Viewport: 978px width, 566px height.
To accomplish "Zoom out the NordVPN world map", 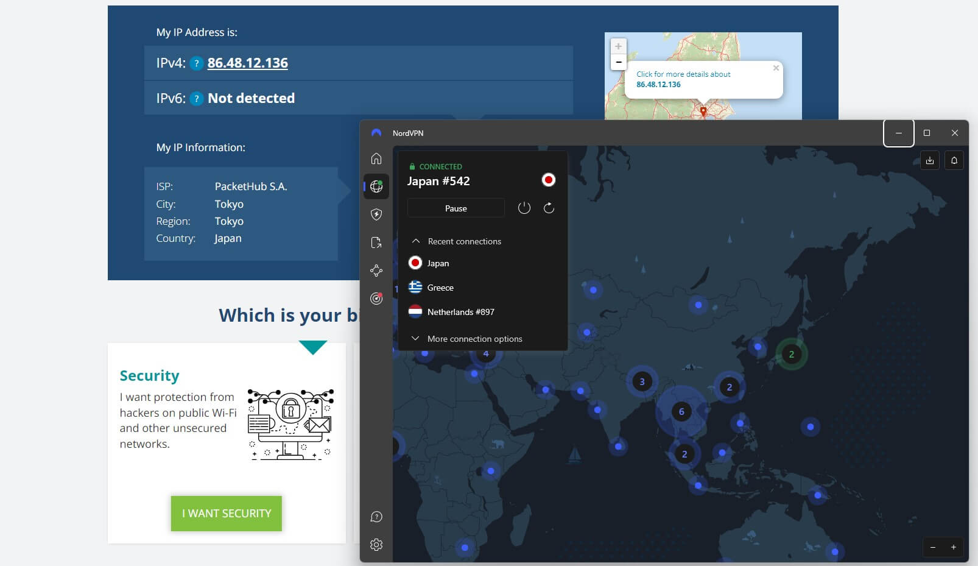I will coord(932,547).
